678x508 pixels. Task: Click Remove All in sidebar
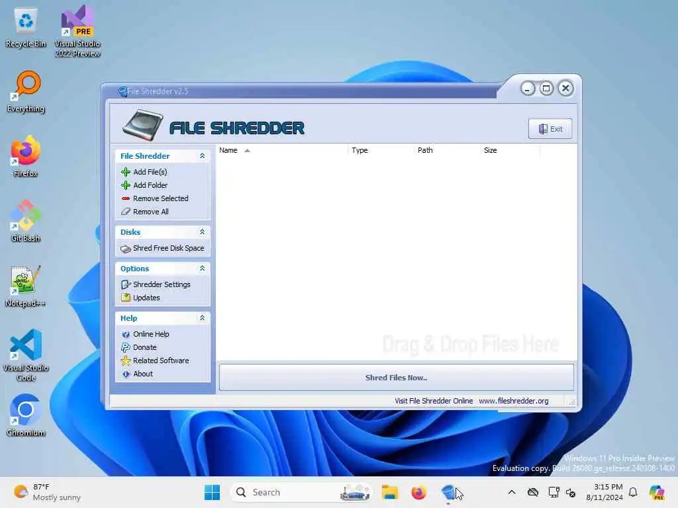151,212
